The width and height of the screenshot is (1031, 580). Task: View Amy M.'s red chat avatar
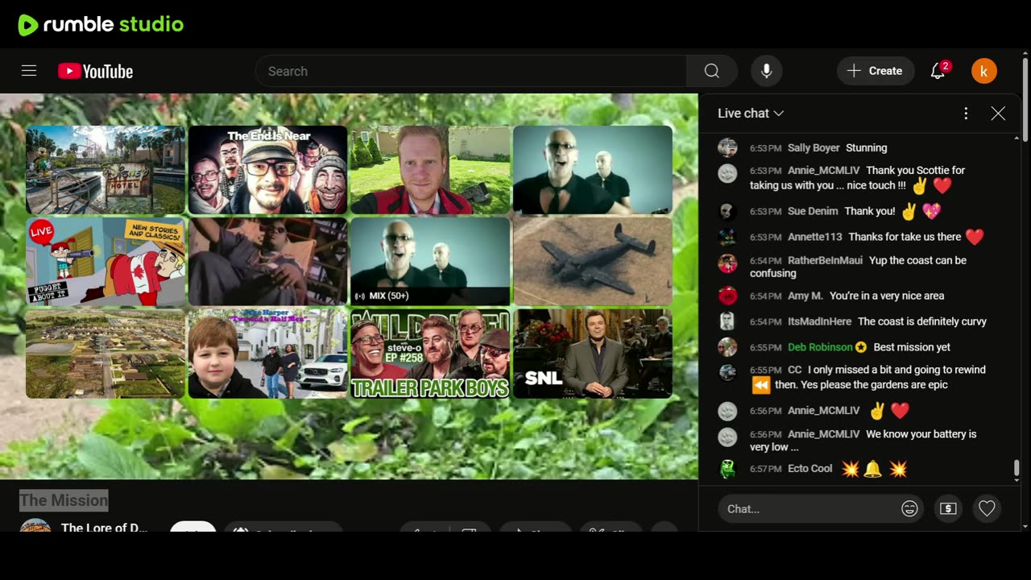tap(727, 296)
